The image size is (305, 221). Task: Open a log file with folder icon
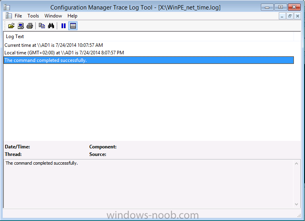tap(11, 26)
